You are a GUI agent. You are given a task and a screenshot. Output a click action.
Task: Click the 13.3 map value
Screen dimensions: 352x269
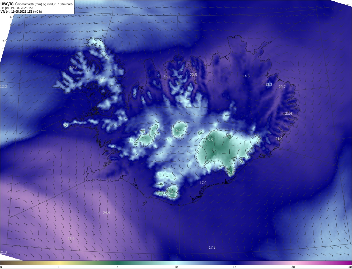tap(269, 85)
